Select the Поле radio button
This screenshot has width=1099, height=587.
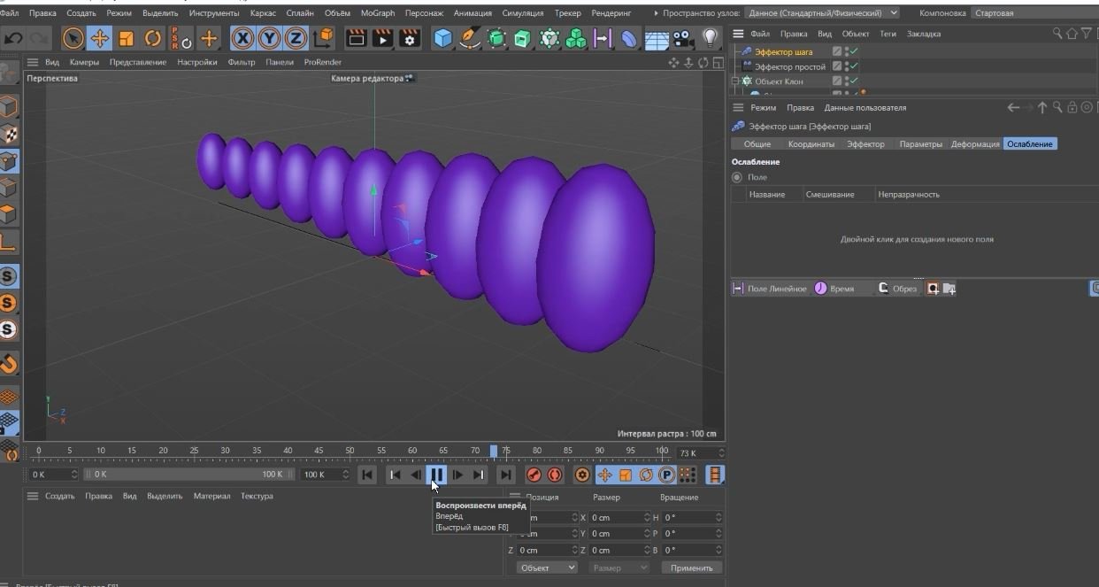click(x=737, y=178)
